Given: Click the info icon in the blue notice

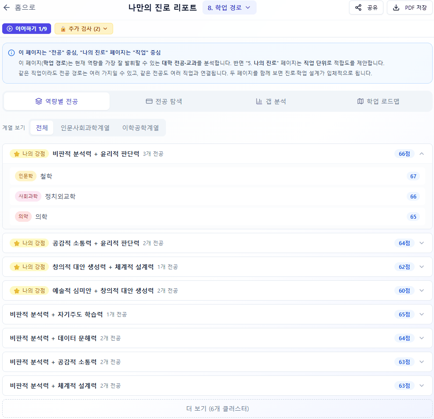Looking at the screenshot, I should [x=11, y=53].
